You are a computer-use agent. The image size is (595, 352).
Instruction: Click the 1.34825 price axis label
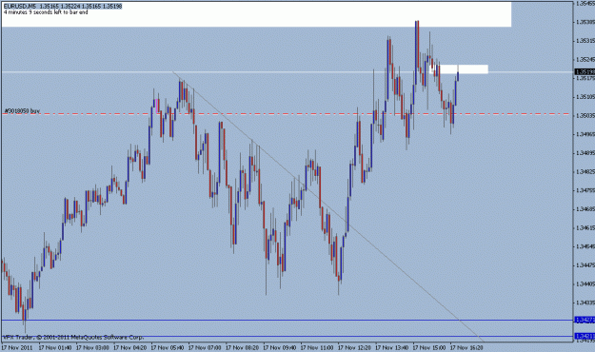(585, 172)
